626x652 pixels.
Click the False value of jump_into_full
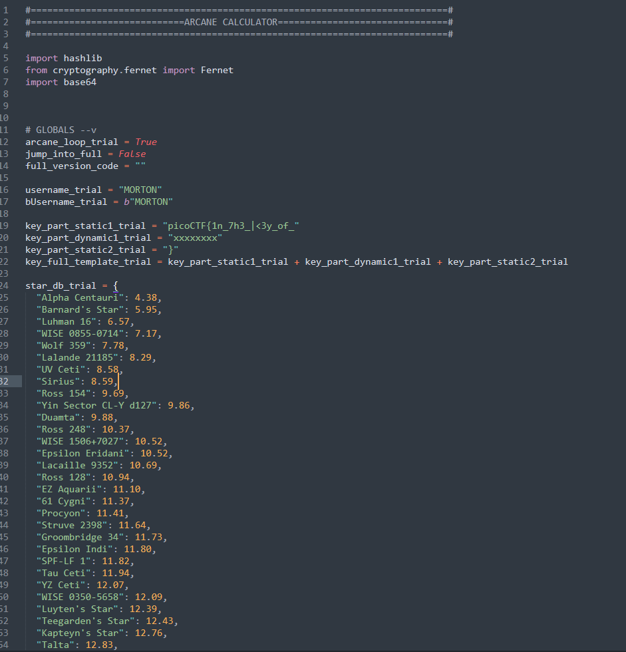pos(132,154)
